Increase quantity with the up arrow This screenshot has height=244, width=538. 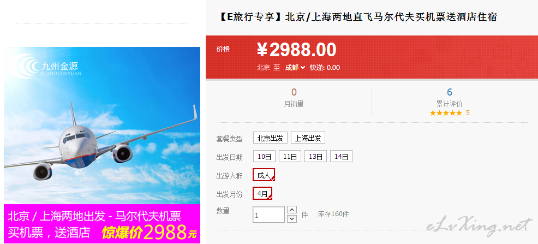tap(292, 210)
